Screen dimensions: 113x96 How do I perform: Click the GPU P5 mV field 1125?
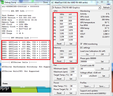coord(72,33)
